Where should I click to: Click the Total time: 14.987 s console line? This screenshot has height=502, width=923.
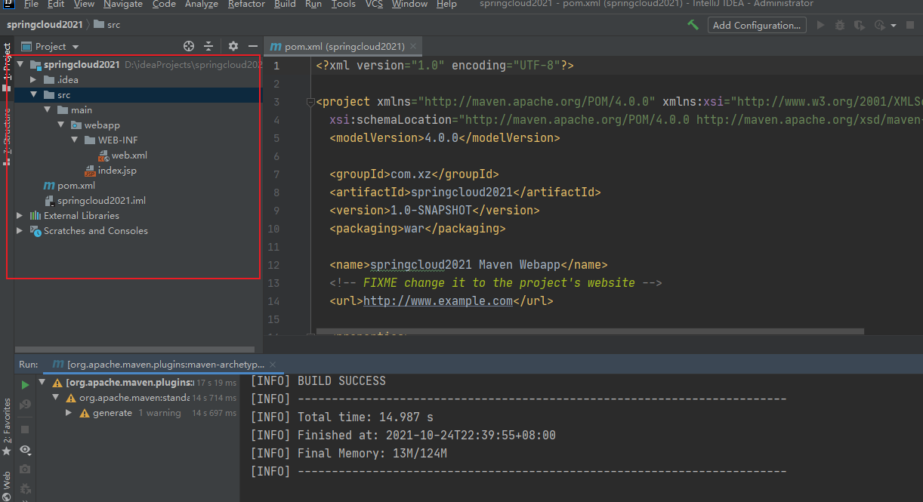click(x=342, y=417)
